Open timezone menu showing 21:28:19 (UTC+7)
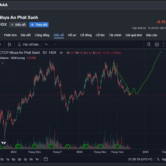The width and height of the screenshot is (166, 166). click(x=140, y=159)
